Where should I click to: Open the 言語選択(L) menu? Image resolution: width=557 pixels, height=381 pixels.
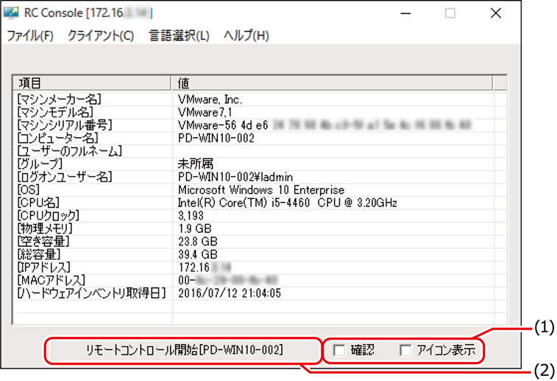179,35
